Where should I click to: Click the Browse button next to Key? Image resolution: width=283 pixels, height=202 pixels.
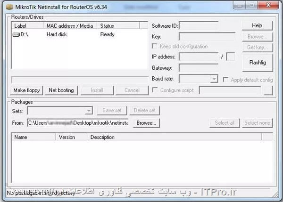pyautogui.click(x=258, y=37)
